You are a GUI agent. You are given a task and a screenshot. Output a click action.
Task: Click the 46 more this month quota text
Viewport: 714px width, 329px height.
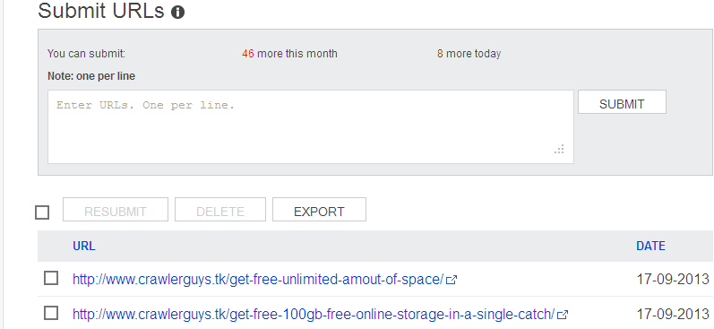point(289,54)
